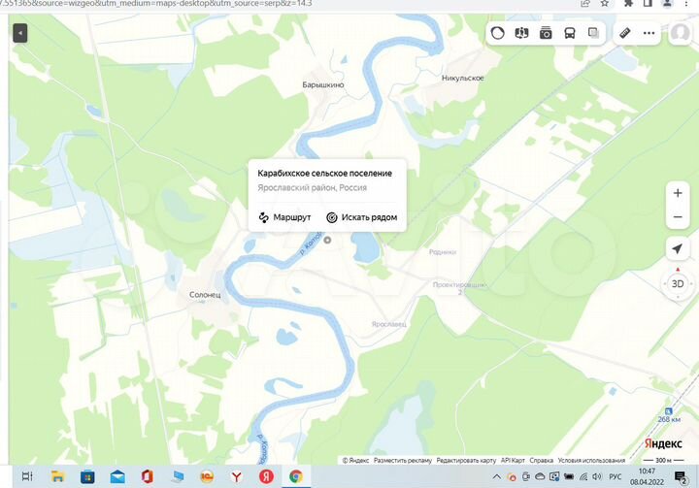Open the browser extensions puzzle icon
699x488 pixels.
point(628,4)
